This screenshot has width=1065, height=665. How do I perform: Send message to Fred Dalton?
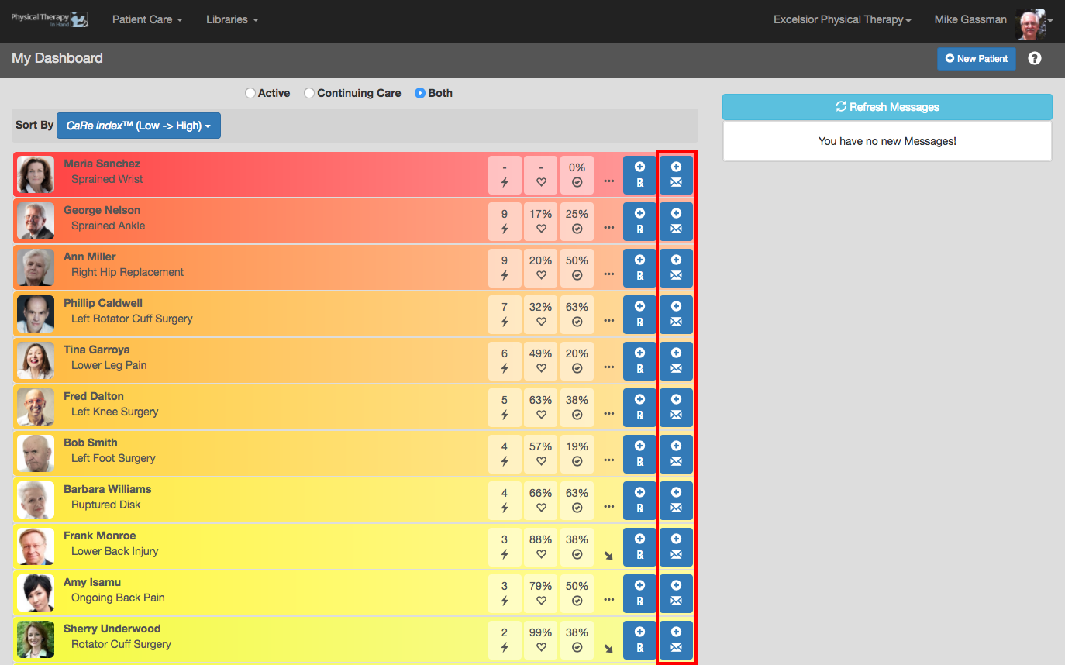pyautogui.click(x=676, y=407)
